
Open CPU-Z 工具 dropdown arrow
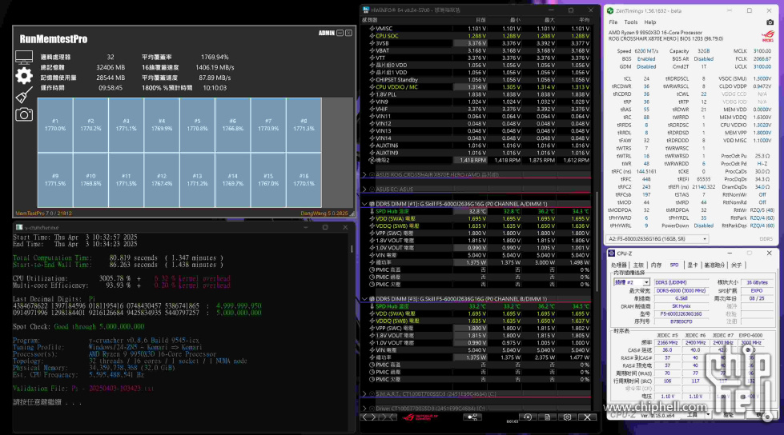(x=708, y=415)
